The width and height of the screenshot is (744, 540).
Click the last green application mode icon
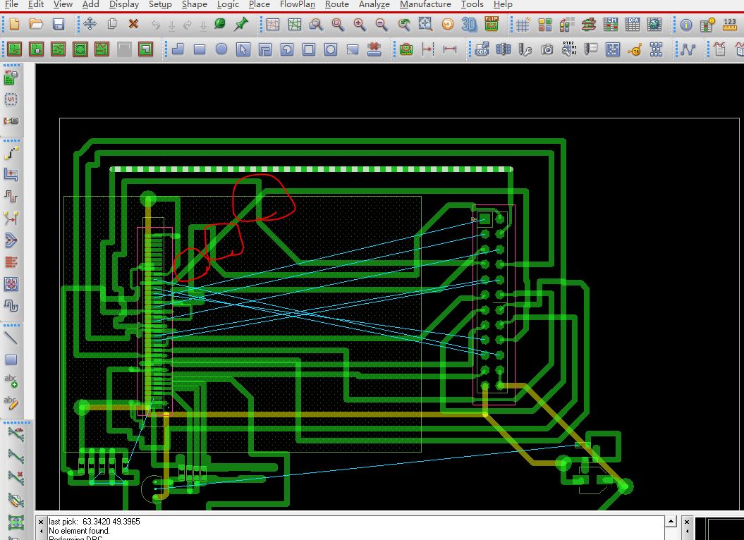click(x=146, y=49)
